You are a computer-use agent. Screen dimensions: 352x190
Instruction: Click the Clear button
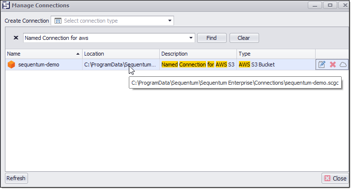[244, 38]
